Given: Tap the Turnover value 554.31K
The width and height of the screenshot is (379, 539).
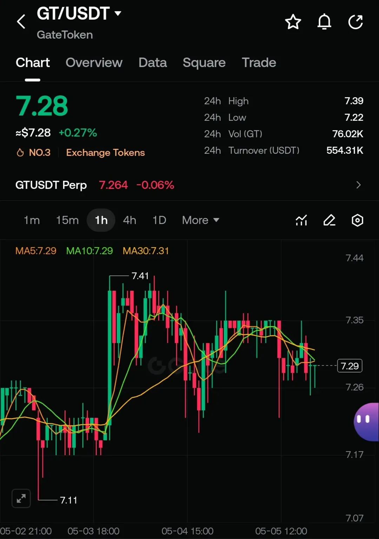Looking at the screenshot, I should pos(345,150).
